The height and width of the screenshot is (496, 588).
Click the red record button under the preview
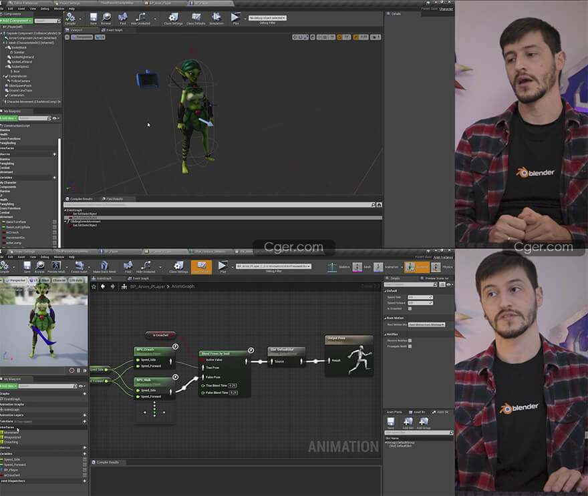pos(71,370)
